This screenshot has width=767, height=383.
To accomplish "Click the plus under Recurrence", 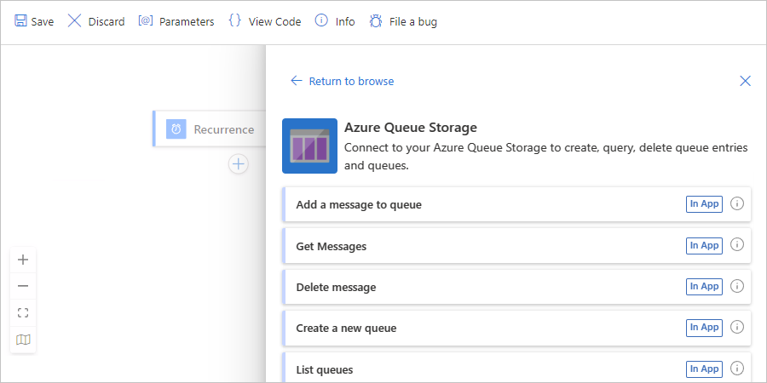I will click(239, 164).
